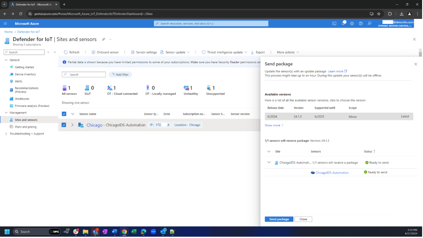Open Plans and pricing in sidebar
423x238 pixels.
click(x=25, y=127)
